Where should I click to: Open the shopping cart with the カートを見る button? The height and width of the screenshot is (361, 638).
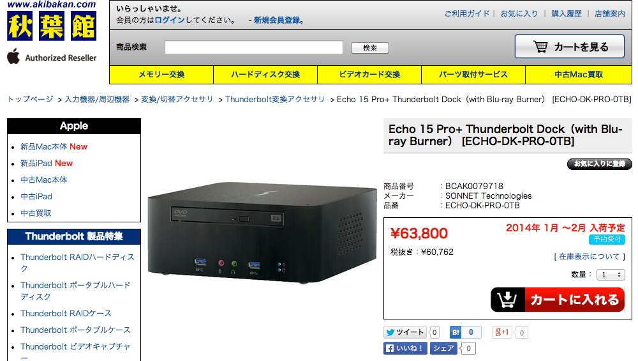pos(569,47)
